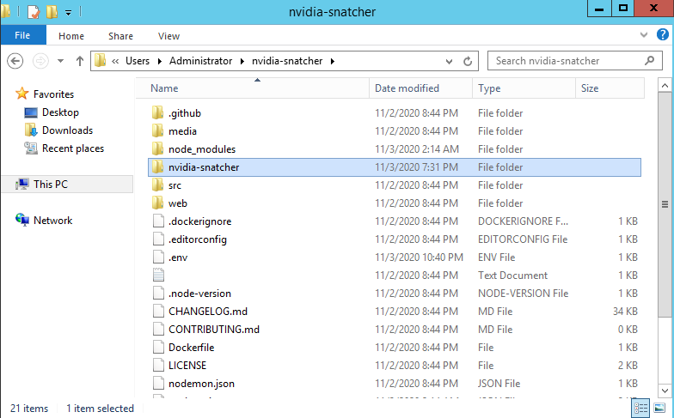Image resolution: width=674 pixels, height=418 pixels.
Task: Open the recent locations dropdown arrow
Action: pos(60,61)
